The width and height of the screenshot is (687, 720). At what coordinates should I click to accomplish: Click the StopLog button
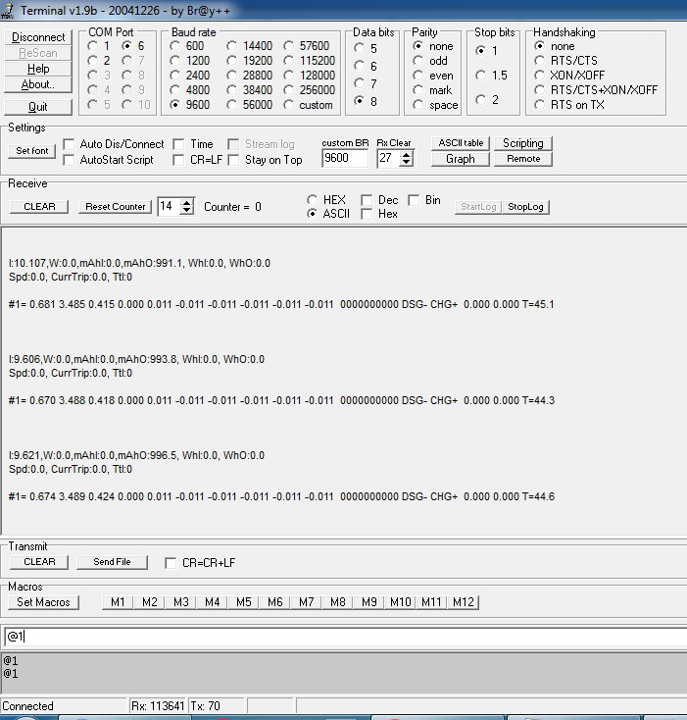[525, 207]
